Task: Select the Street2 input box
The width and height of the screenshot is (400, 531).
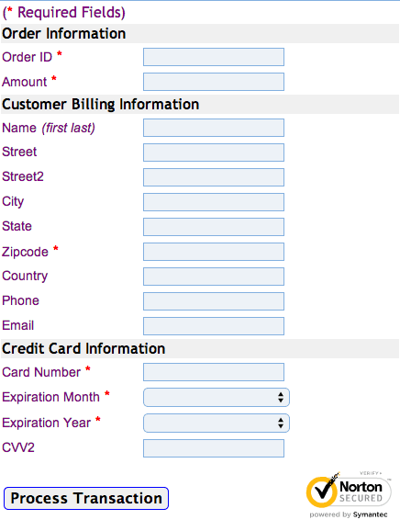Action: pos(214,177)
